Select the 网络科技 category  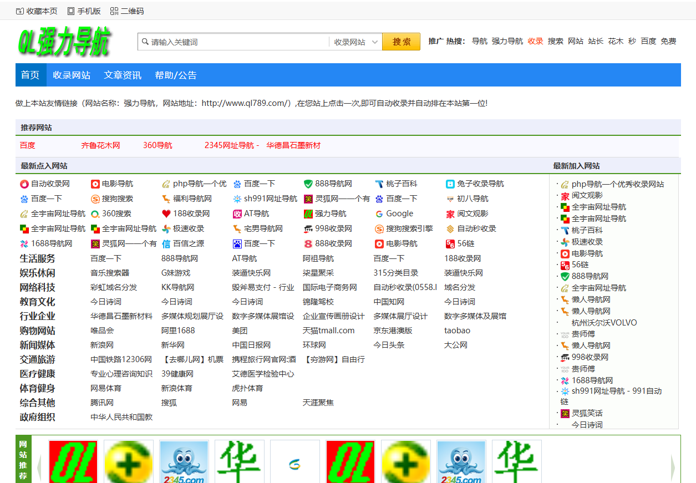[38, 288]
